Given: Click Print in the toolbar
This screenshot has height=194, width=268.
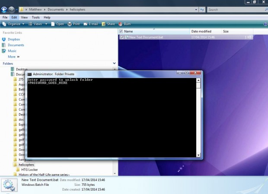Looking at the screenshot, I should point(73,24).
